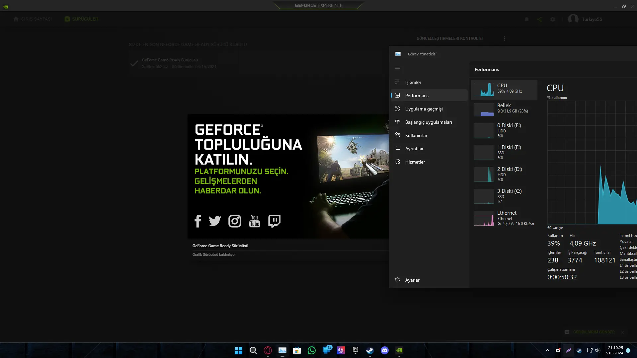Open clock and date 21:10:25
Viewport: 637px width, 358px height.
click(x=615, y=350)
